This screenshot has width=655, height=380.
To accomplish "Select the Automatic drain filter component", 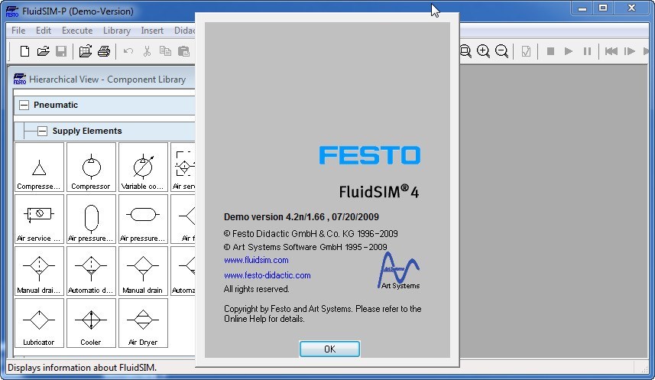I will coord(91,271).
